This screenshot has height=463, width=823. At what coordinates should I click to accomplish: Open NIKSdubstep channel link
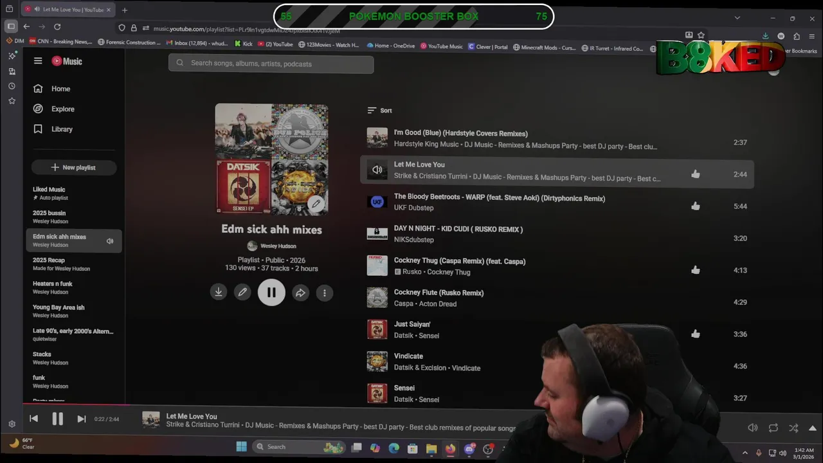click(x=413, y=240)
